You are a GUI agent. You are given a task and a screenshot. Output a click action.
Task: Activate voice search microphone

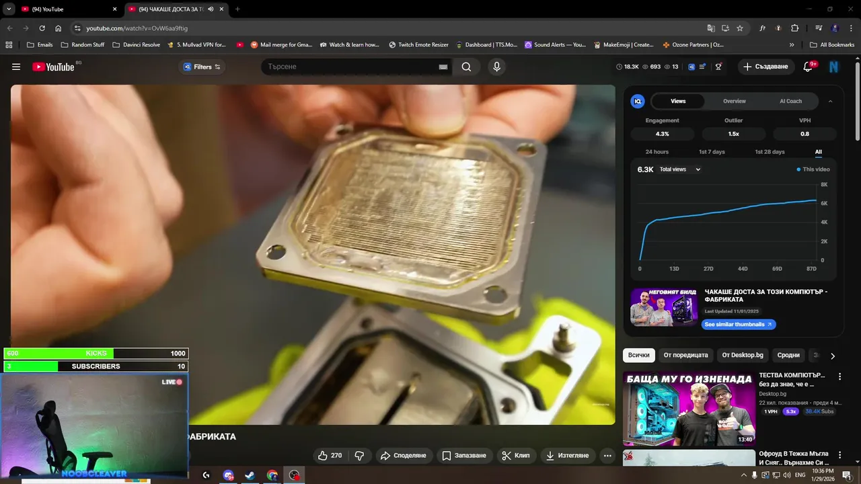point(496,67)
